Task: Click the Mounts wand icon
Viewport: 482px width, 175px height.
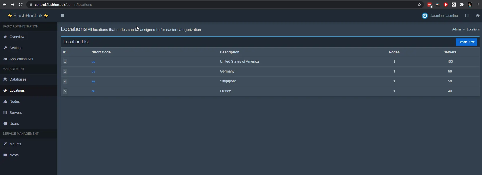Action: (5, 144)
